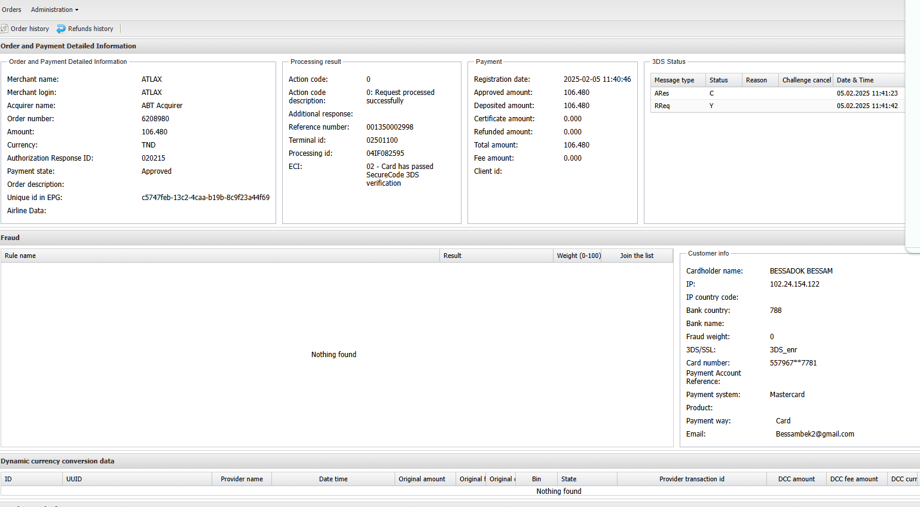Sort by Weight (0-100) column

point(578,256)
